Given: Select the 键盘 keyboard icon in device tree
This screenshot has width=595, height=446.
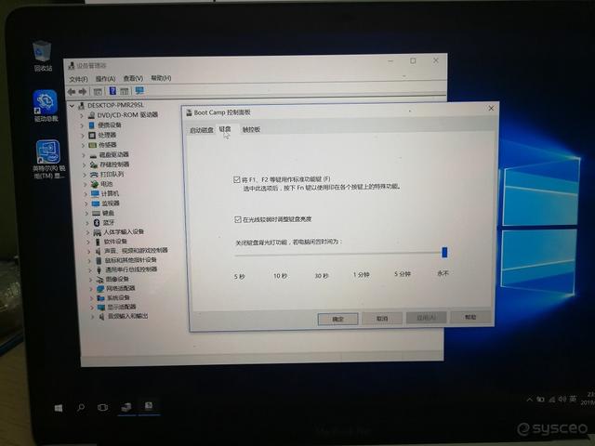Looking at the screenshot, I should [96, 213].
